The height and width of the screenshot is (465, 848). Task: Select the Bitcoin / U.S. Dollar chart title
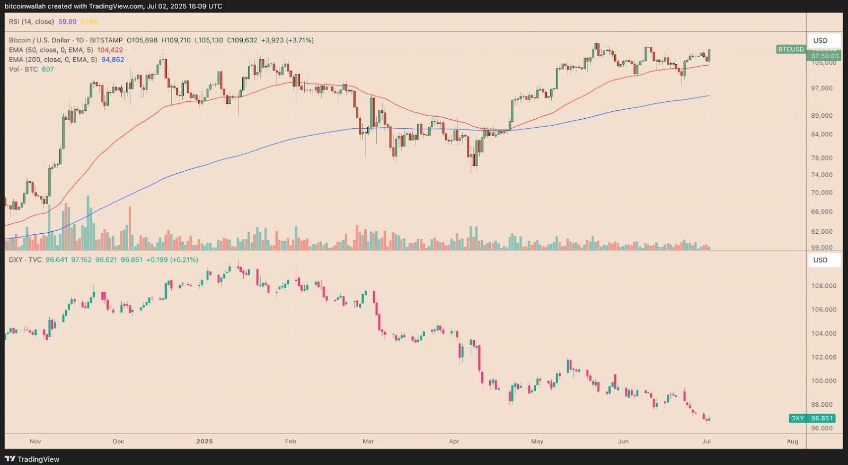[66, 40]
